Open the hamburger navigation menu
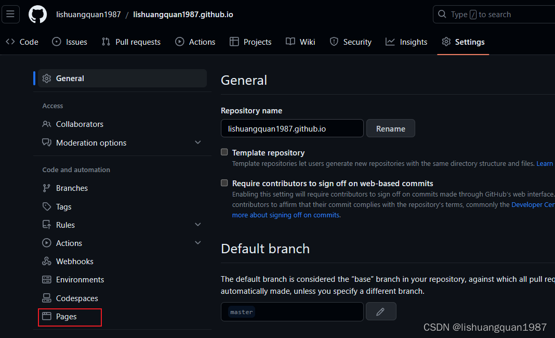The image size is (555, 338). [11, 15]
